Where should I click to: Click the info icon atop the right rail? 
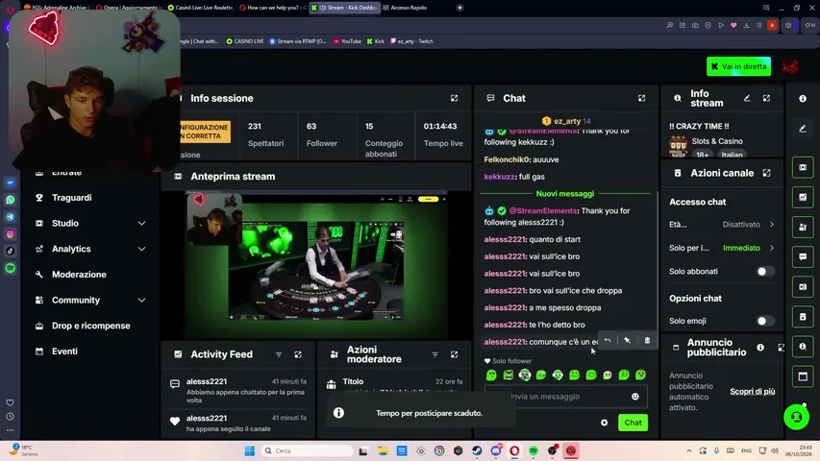tap(803, 98)
